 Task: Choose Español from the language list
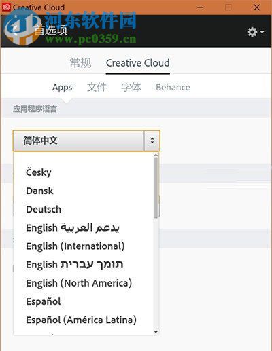[44, 301]
